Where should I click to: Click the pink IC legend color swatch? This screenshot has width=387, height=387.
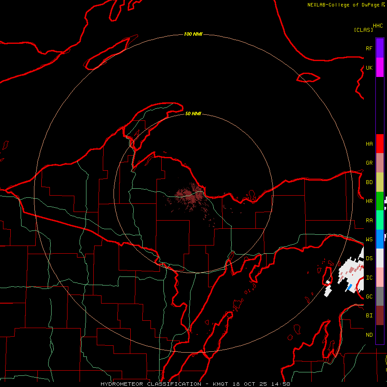[x=380, y=277]
